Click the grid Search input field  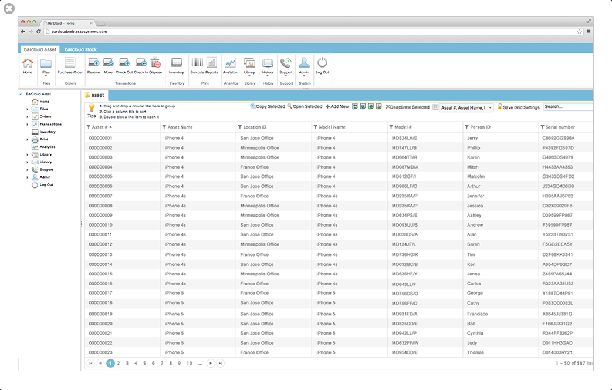coord(568,107)
